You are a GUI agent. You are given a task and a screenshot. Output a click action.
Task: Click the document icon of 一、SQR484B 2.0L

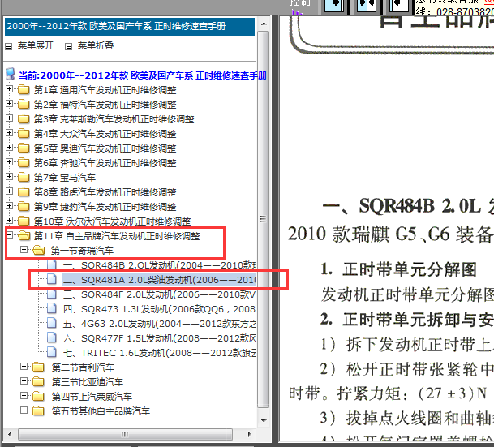click(x=52, y=264)
